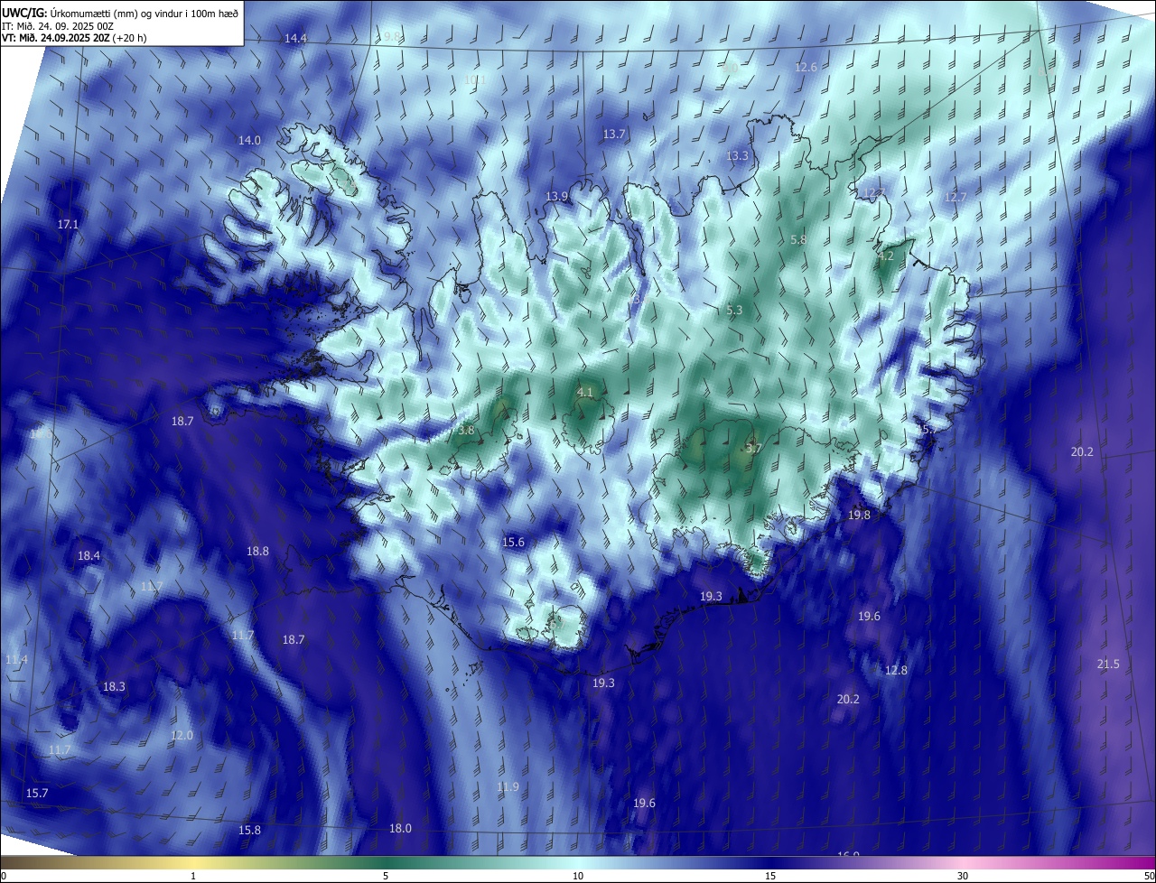This screenshot has width=1156, height=883.
Task: Click the 17.1 value on the map
Action: pos(69,224)
